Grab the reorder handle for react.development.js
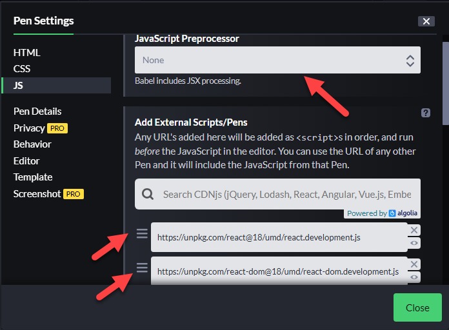This screenshot has width=449, height=330. (x=142, y=233)
